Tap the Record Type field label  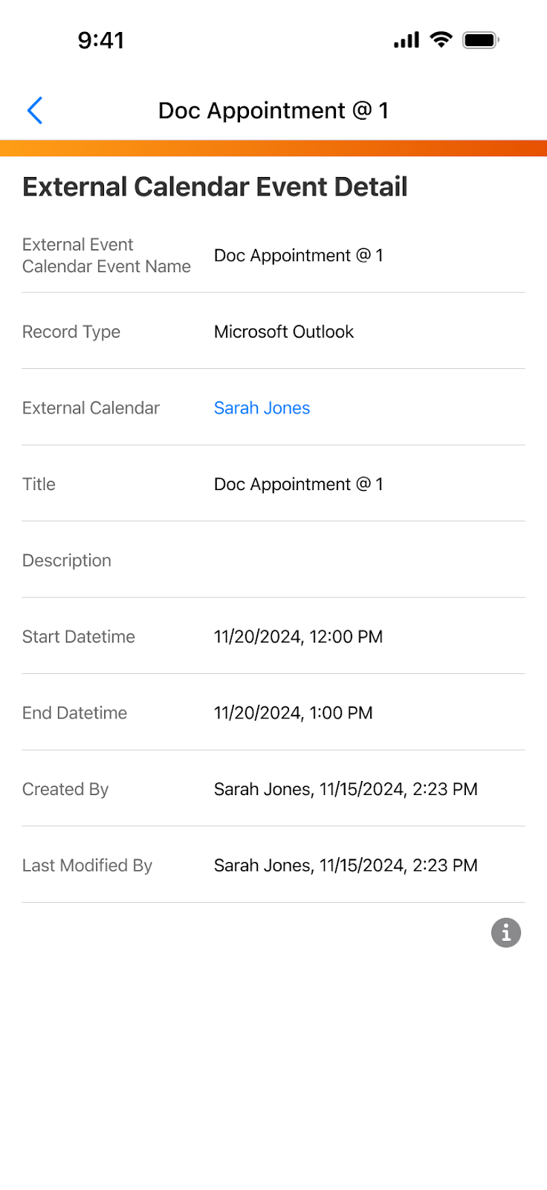click(71, 332)
